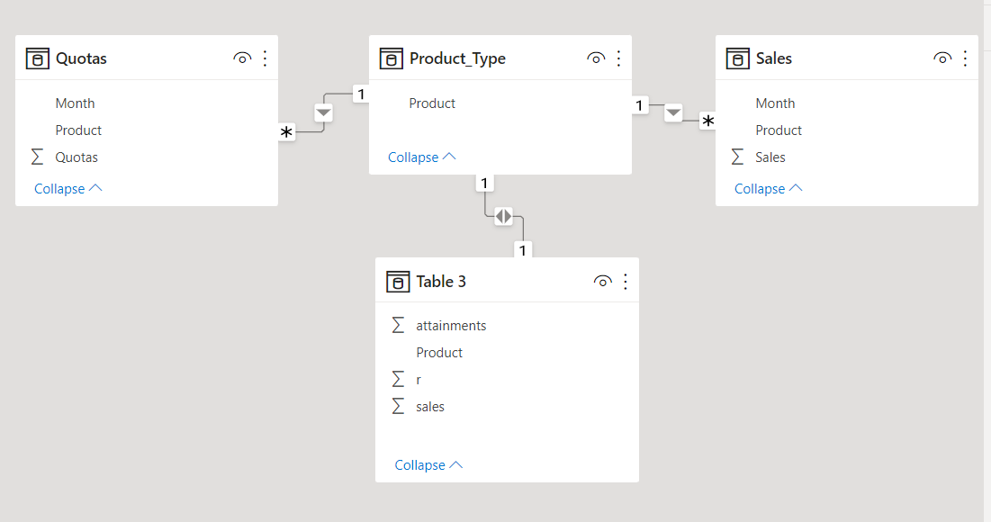Click the 1 cardinality marker above Table 3
The width and height of the screenshot is (991, 522).
click(x=523, y=250)
